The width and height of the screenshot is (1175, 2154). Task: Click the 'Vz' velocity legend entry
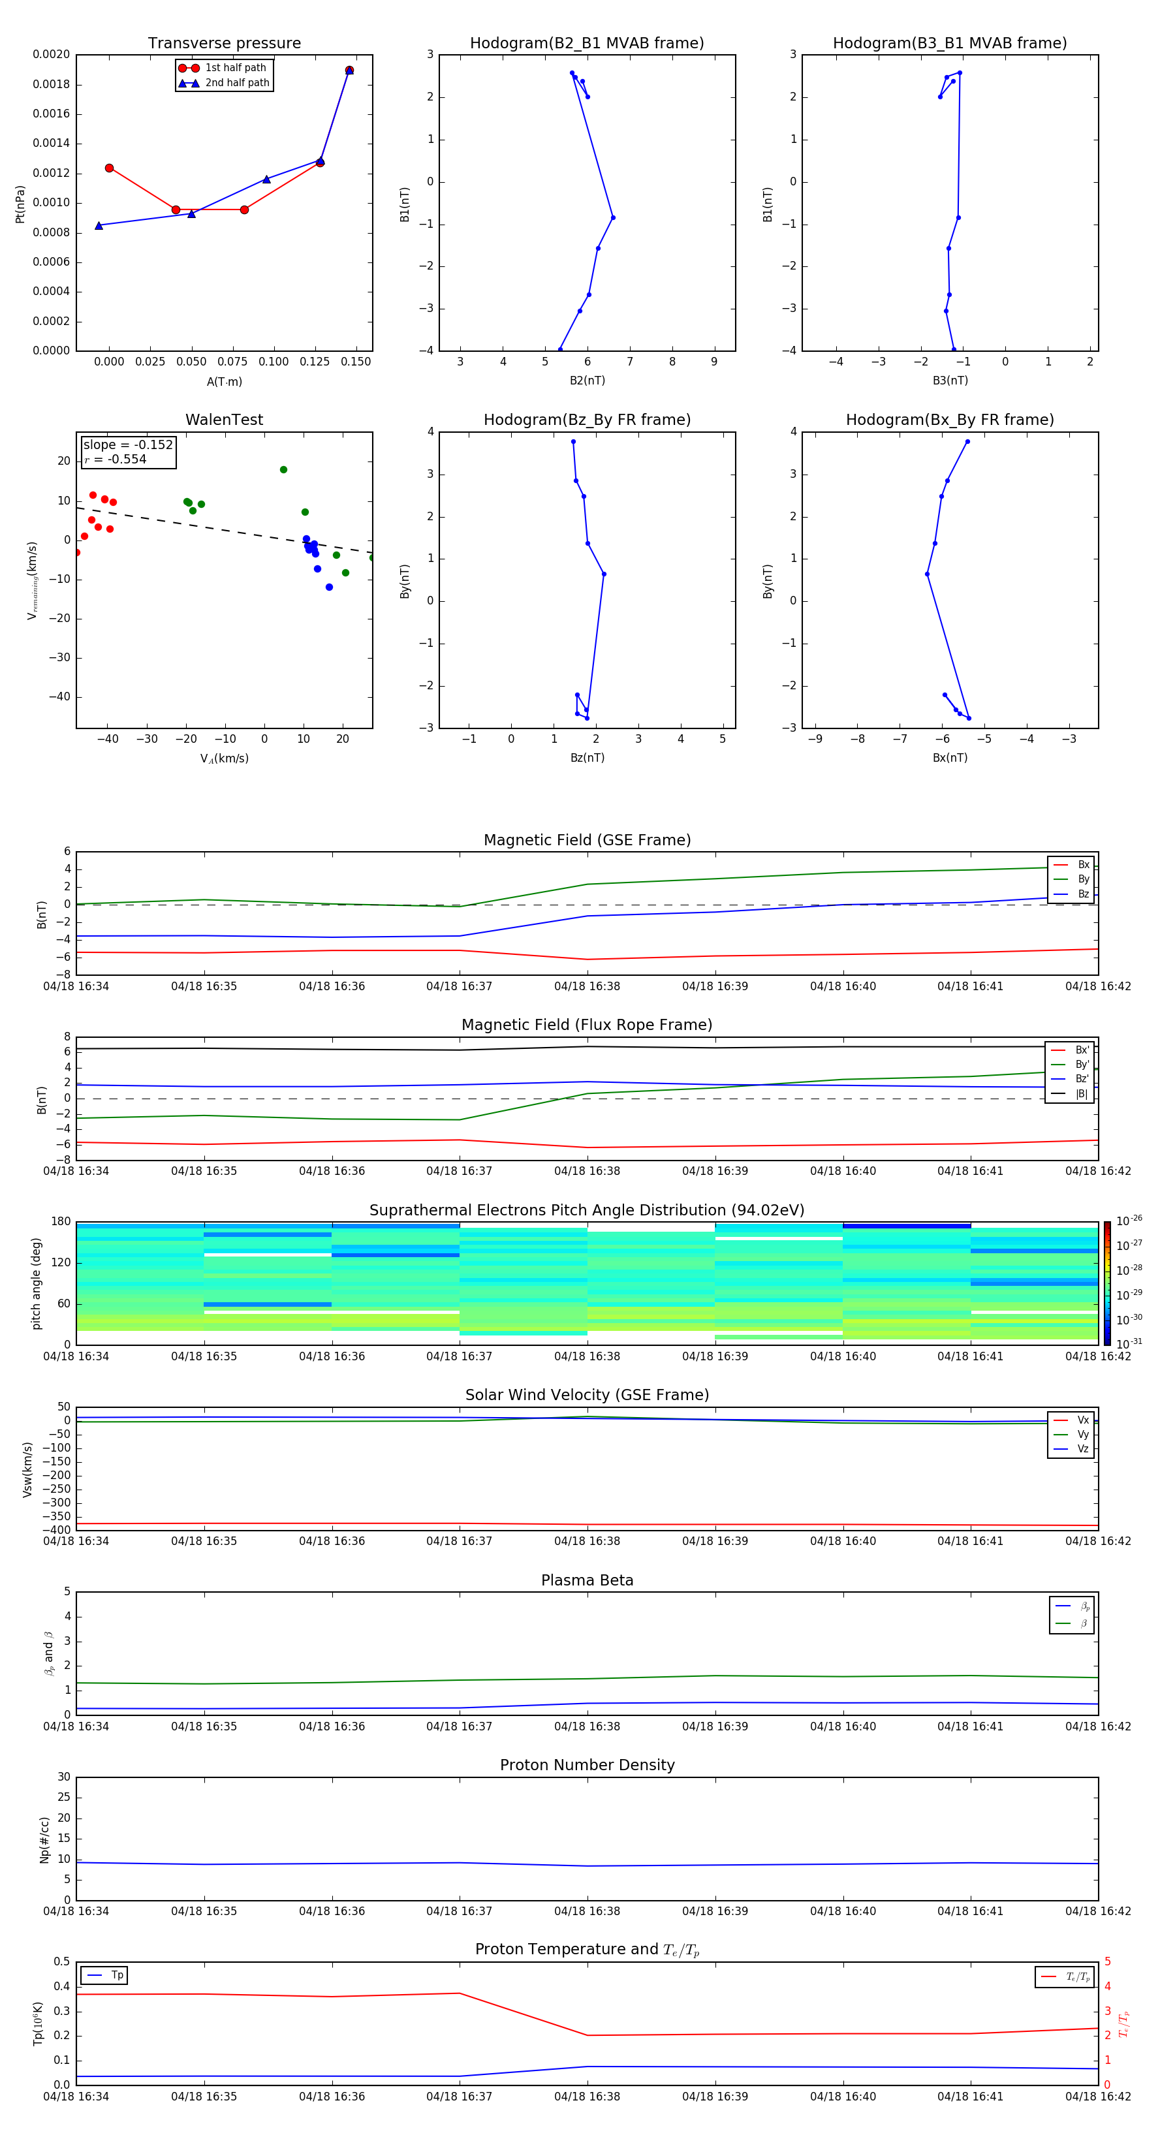[1071, 1448]
